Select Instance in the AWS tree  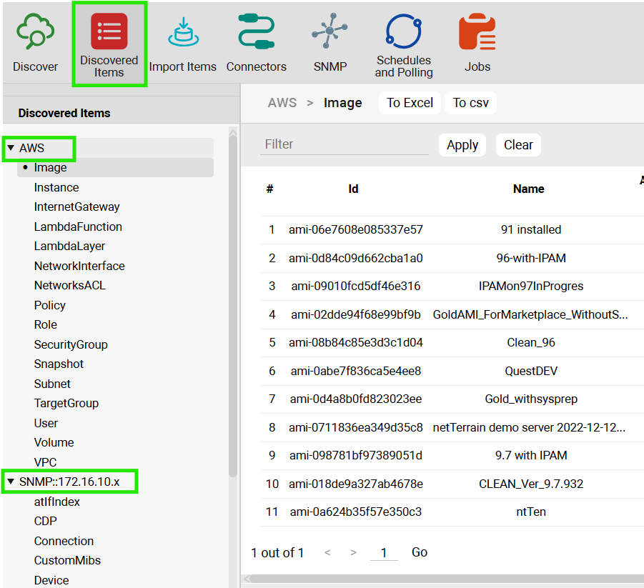tap(56, 187)
